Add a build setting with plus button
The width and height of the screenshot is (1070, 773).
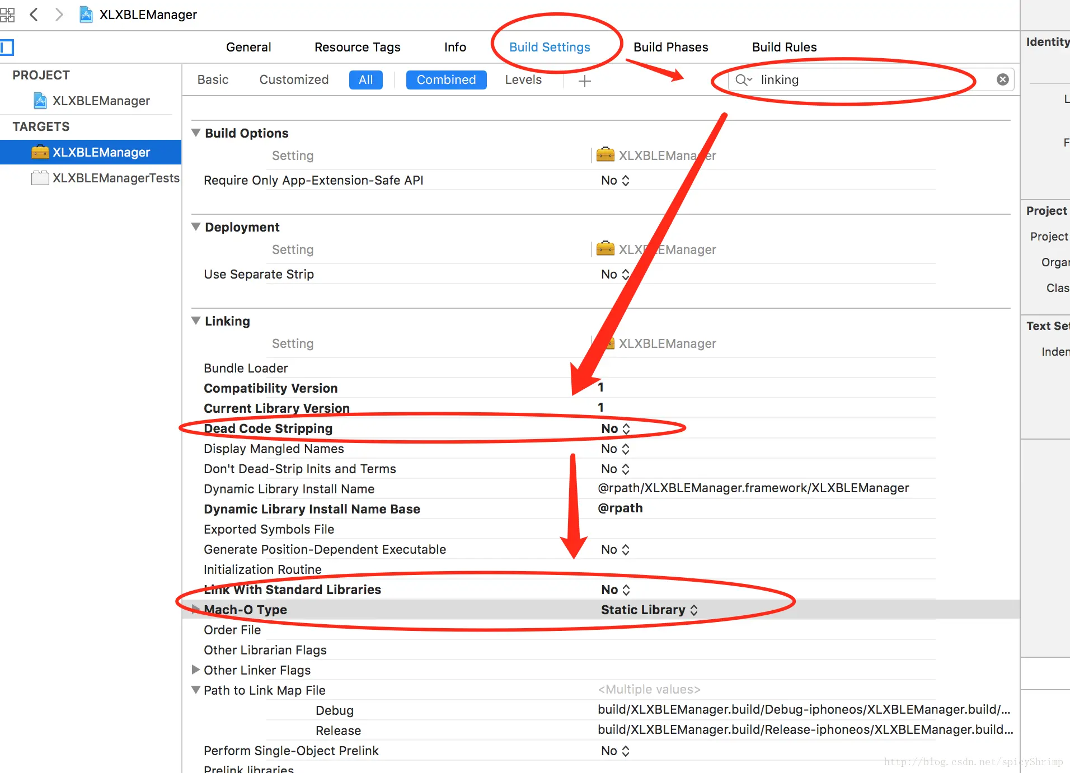(x=585, y=81)
